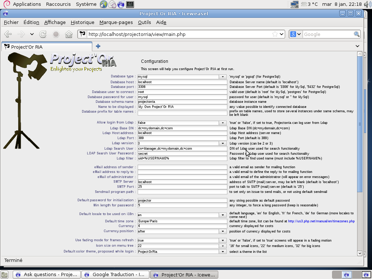Screen dimensions: 372x279
Task: Click the Database password for user field
Action: click(182, 97)
